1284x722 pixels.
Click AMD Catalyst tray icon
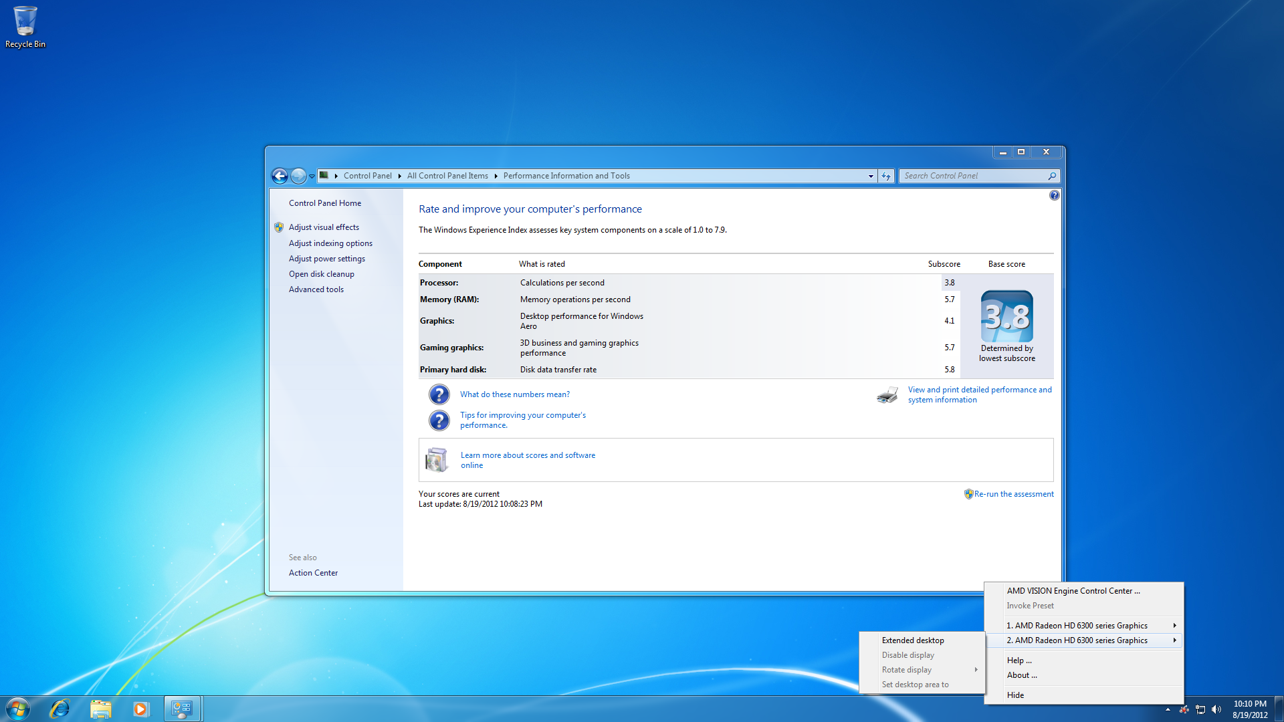click(x=1184, y=709)
